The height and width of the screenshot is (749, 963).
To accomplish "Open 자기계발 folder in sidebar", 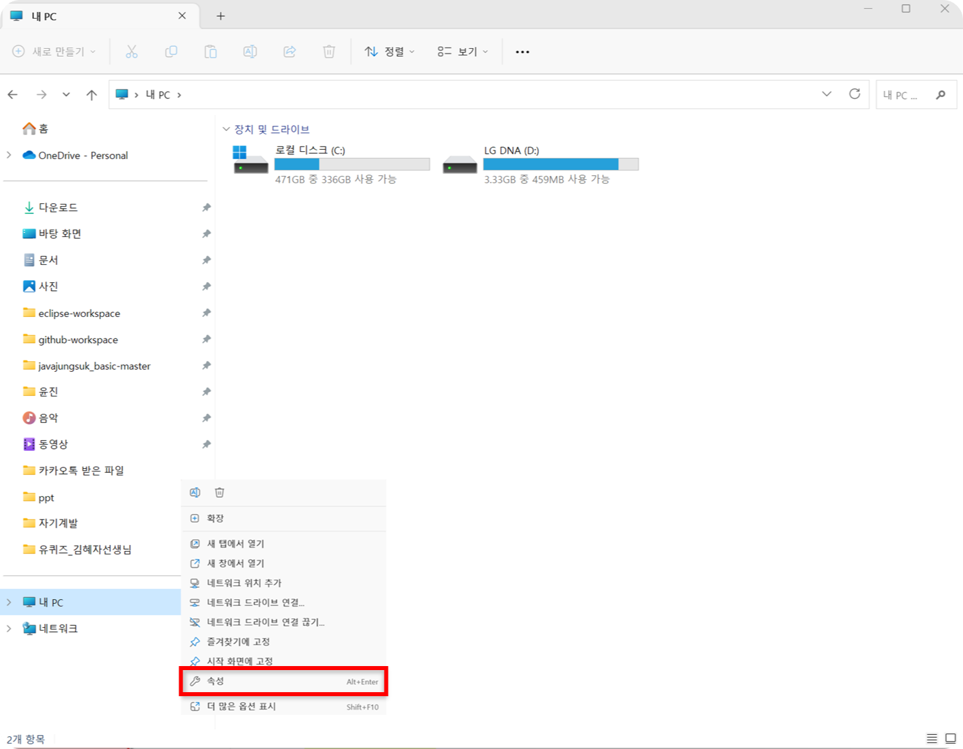I will click(x=50, y=523).
